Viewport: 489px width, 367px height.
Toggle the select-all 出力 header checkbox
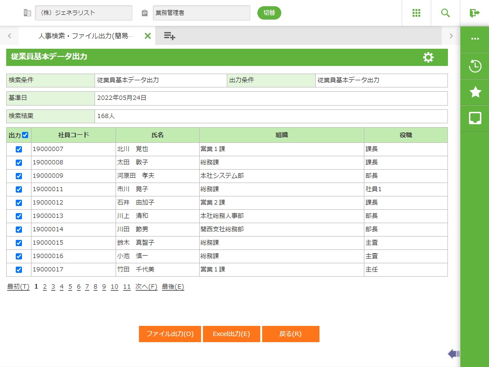25,135
